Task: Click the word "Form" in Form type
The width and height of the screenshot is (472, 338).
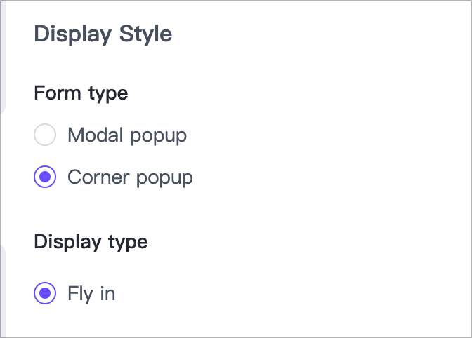Action: pos(57,93)
